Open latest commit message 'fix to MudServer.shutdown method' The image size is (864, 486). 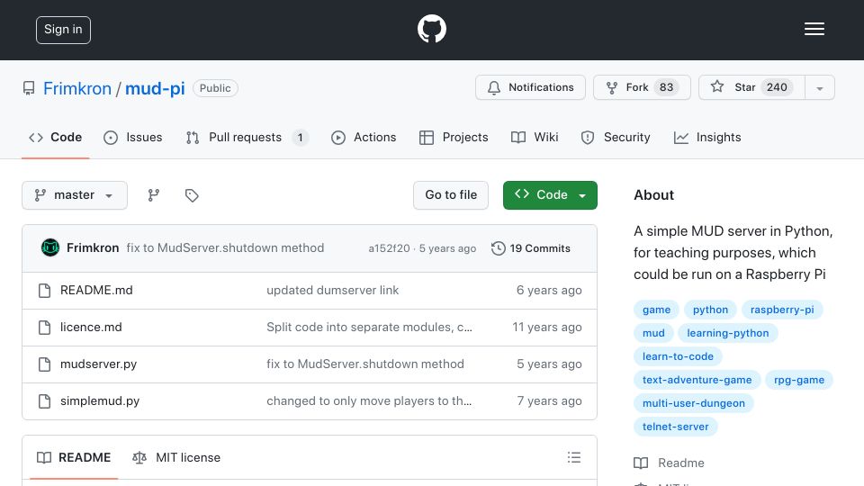(x=225, y=248)
